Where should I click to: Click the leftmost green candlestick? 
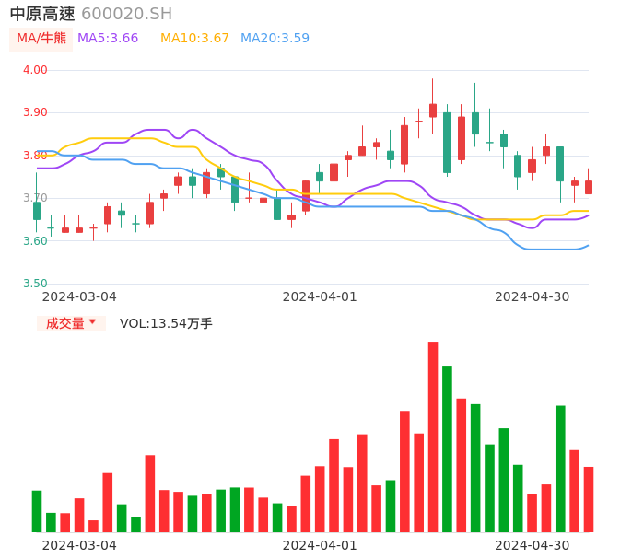point(37,211)
